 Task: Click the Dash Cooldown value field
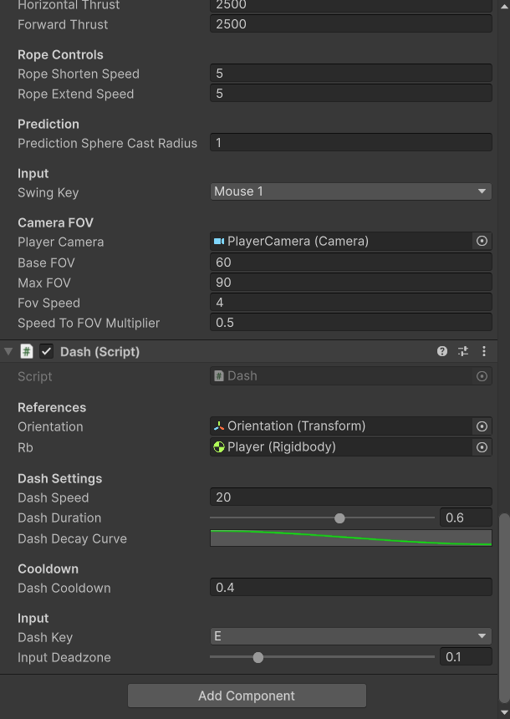tap(350, 588)
